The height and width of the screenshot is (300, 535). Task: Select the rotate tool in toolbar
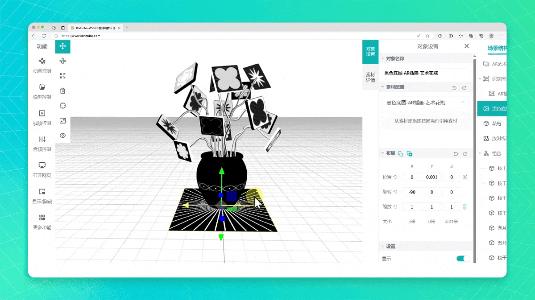(63, 61)
